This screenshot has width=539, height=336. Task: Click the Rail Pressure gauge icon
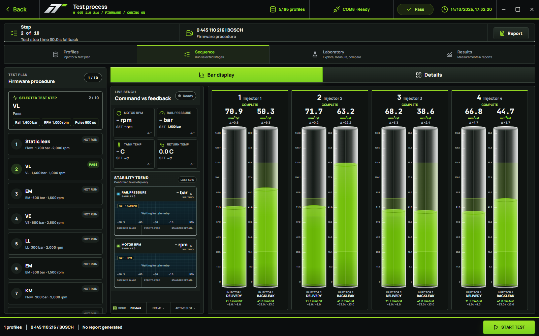click(162, 113)
